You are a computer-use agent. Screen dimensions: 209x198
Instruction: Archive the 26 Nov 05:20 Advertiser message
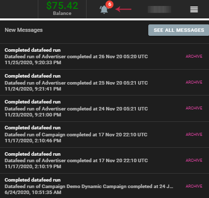(x=194, y=56)
